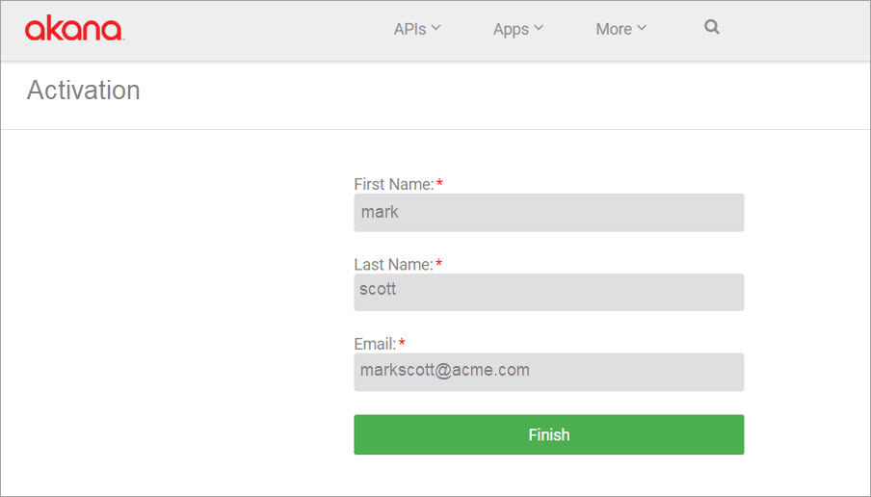Image resolution: width=871 pixels, height=497 pixels.
Task: Click the Last Name label text
Action: pyautogui.click(x=393, y=264)
